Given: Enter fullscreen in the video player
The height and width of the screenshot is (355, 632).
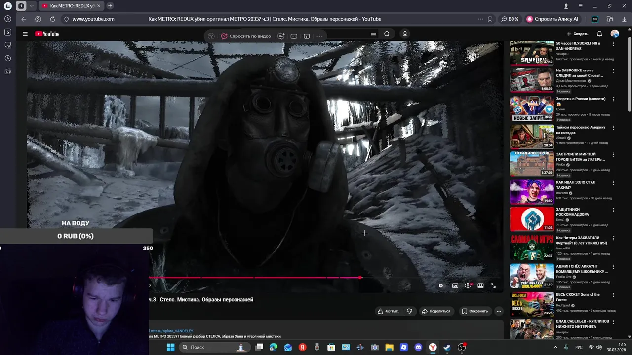Looking at the screenshot, I should pos(493,285).
